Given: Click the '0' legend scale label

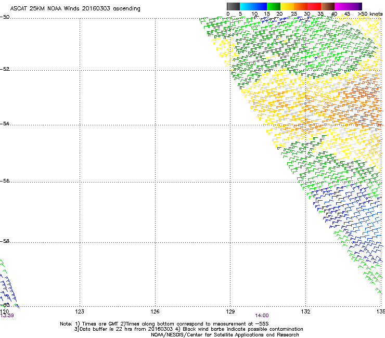Looking at the screenshot, I should pos(228,14).
